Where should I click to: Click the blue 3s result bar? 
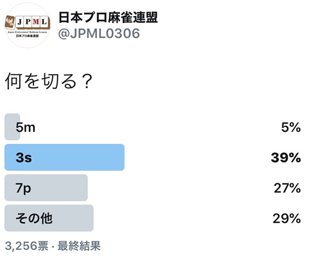pos(65,157)
